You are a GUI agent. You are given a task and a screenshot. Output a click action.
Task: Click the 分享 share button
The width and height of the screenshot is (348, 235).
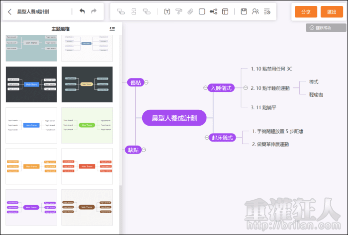tap(306, 11)
